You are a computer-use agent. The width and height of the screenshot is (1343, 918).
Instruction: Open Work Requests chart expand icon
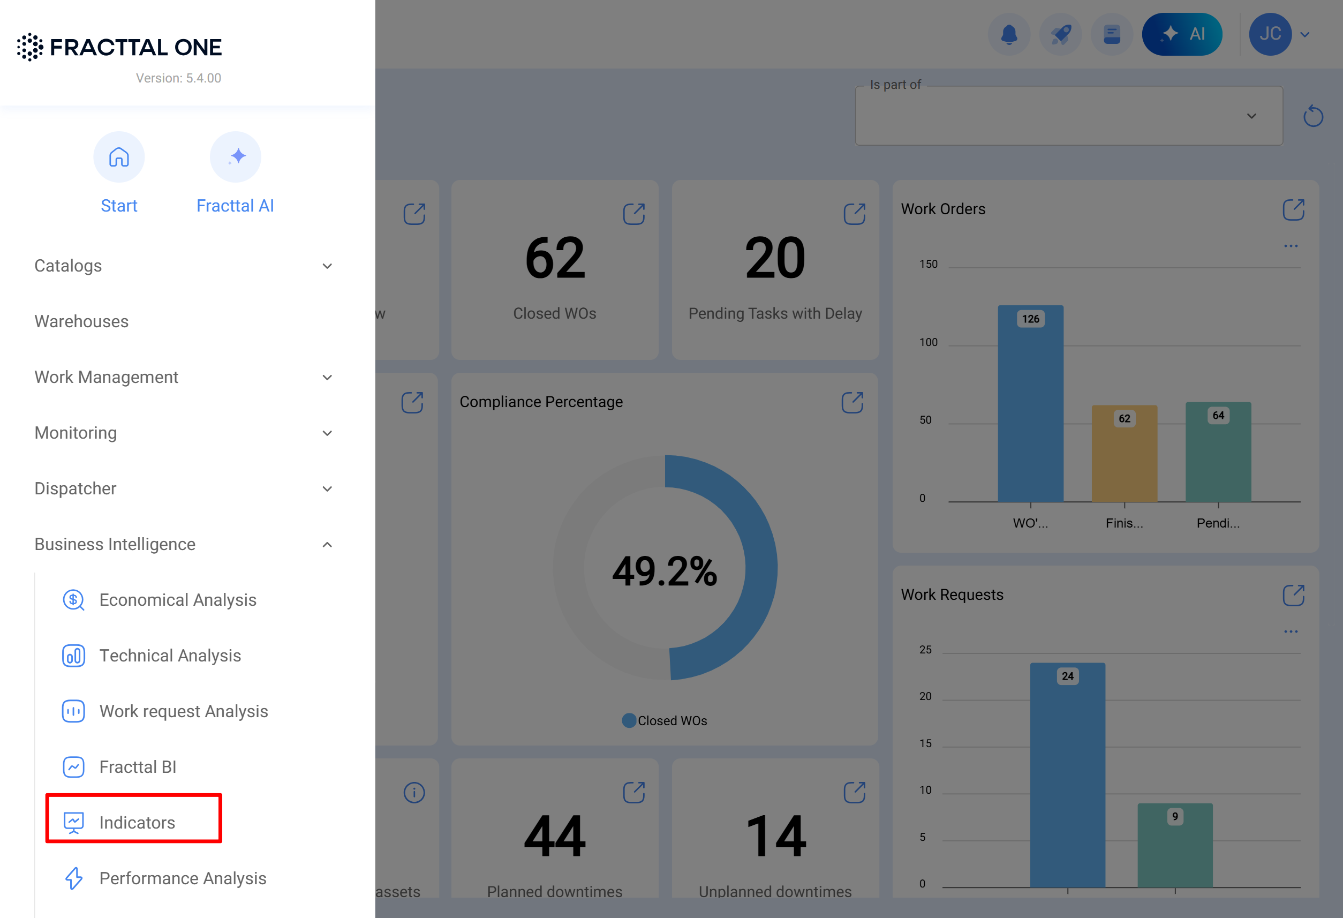(x=1293, y=595)
